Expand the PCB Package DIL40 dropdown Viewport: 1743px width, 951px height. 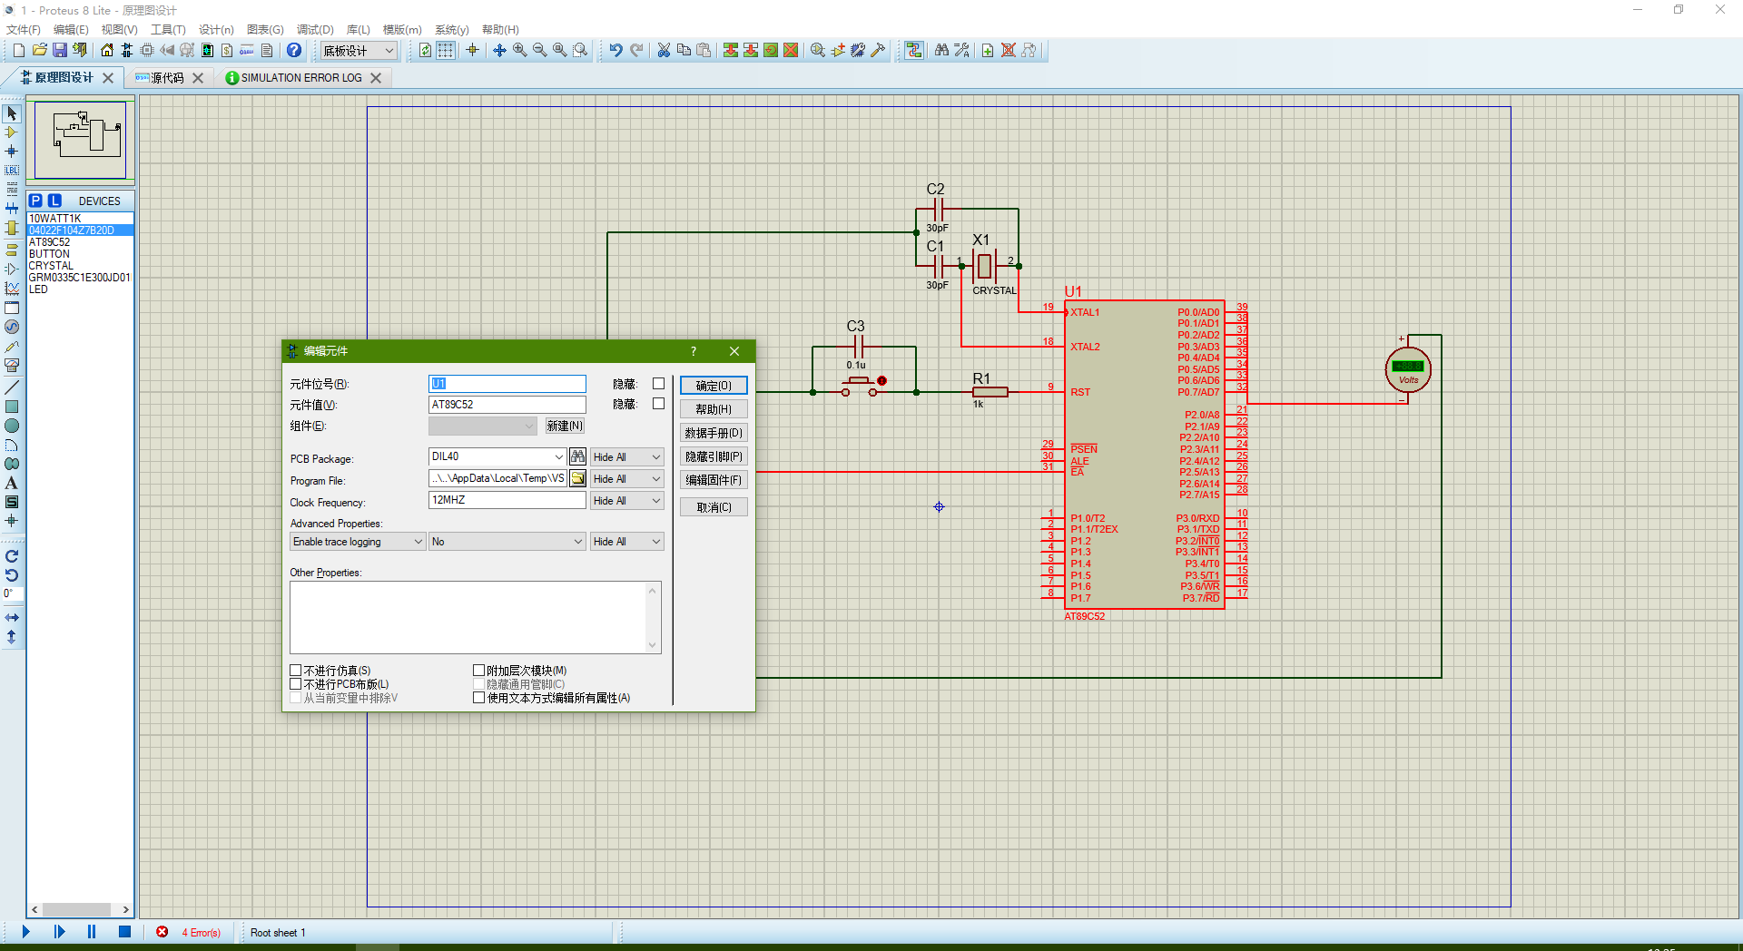(558, 456)
